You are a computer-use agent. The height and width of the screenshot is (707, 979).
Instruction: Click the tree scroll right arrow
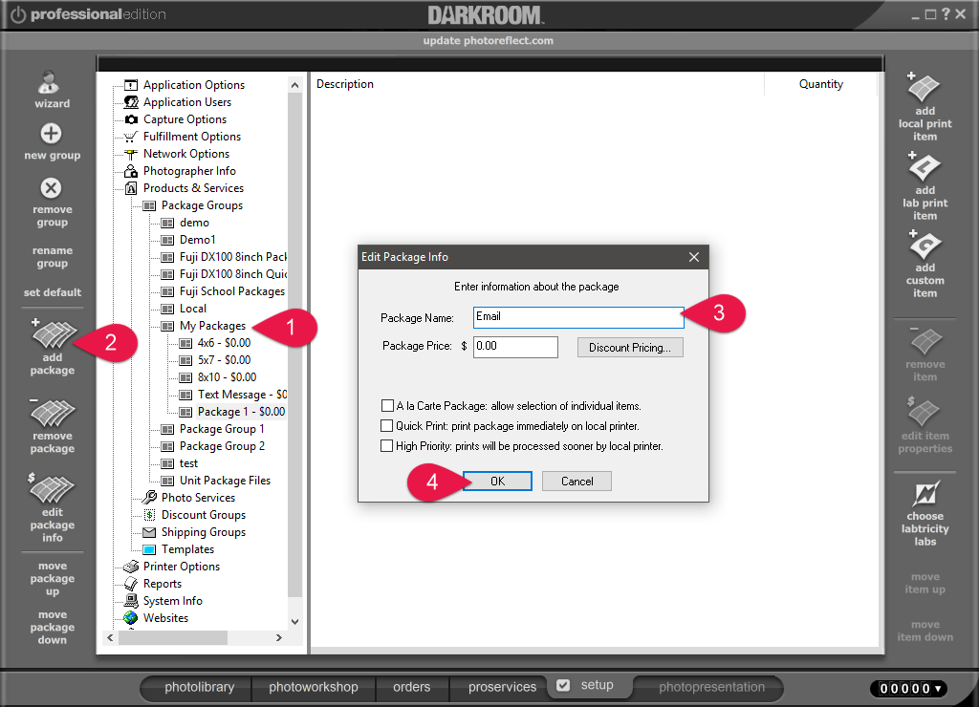pyautogui.click(x=278, y=638)
